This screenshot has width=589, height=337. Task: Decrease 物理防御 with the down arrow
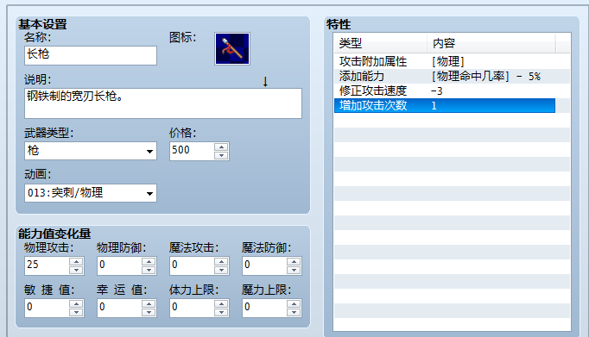pyautogui.click(x=149, y=271)
